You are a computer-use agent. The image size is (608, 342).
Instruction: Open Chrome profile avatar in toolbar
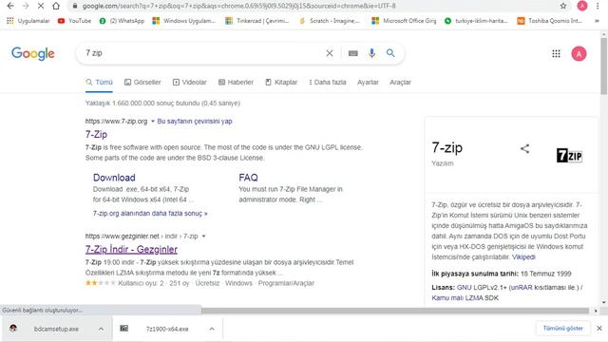click(x=582, y=6)
